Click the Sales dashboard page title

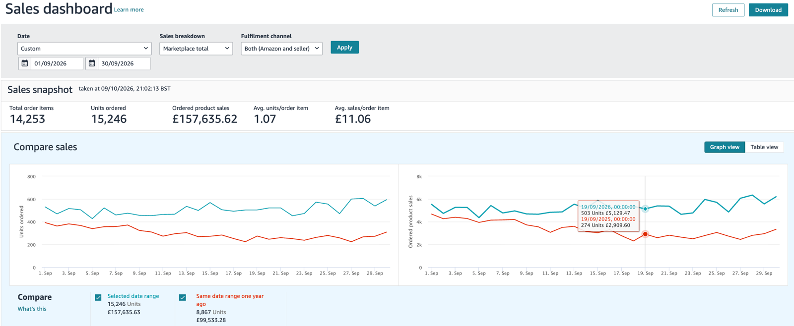59,9
